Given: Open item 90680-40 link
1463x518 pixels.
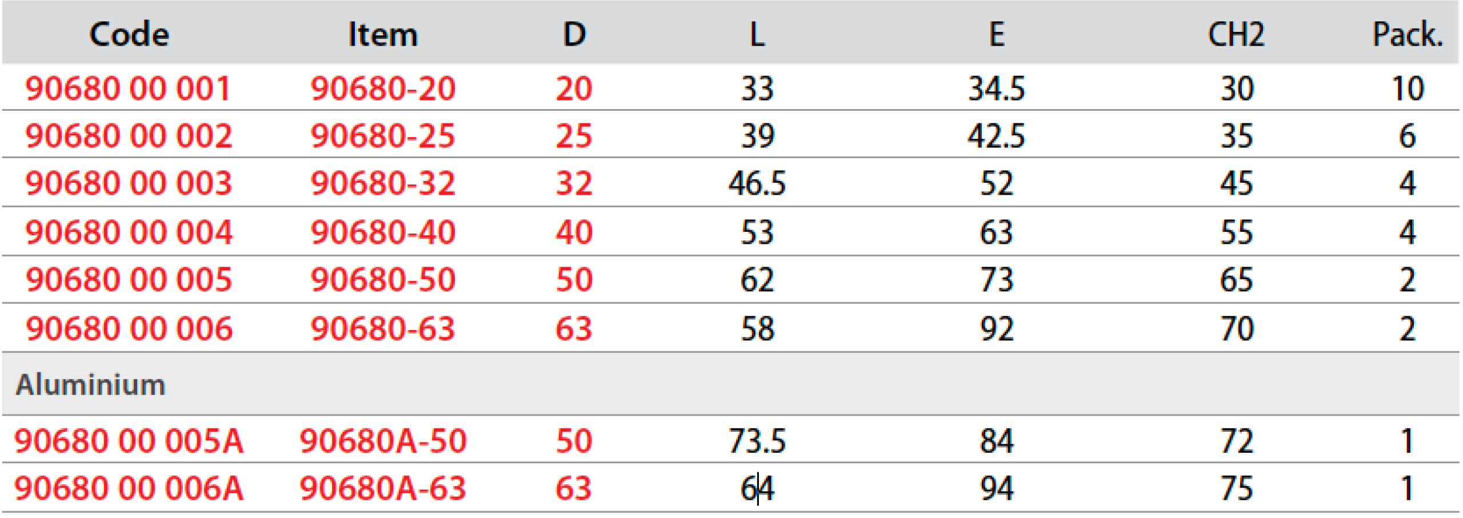Looking at the screenshot, I should pyautogui.click(x=382, y=232).
